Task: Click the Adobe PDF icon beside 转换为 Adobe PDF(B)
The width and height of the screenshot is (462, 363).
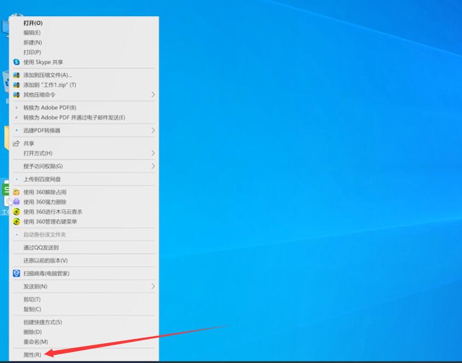Action: click(16, 108)
